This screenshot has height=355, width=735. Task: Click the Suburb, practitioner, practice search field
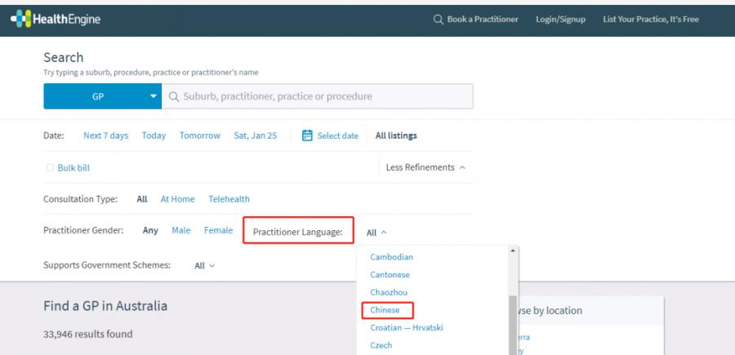click(318, 96)
